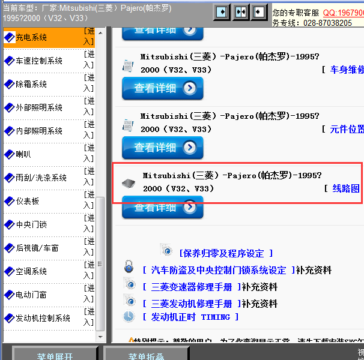Click the QQ customer service number link
364x360 pixels.
tap(344, 13)
